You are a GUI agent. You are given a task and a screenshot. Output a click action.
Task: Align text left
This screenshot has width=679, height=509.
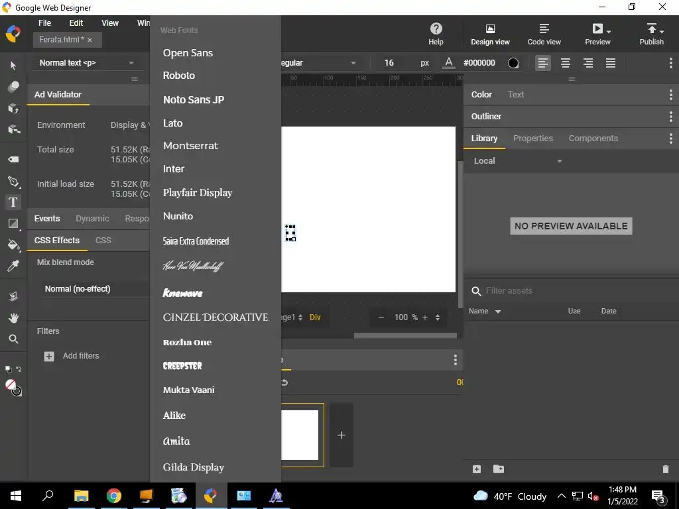(542, 63)
